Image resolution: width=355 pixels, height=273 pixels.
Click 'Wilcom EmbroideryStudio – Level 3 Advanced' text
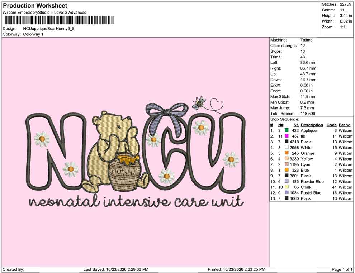(44, 13)
